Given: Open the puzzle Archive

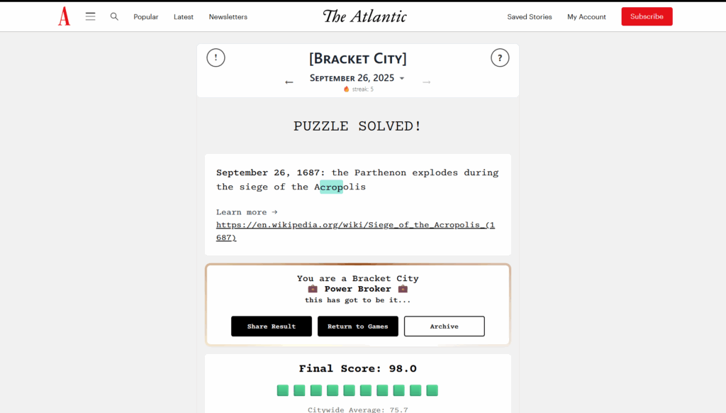Looking at the screenshot, I should 444,326.
